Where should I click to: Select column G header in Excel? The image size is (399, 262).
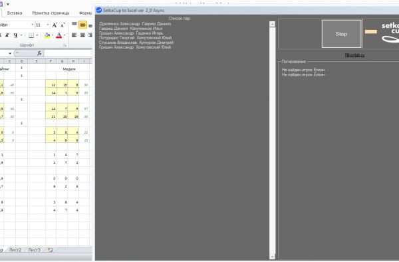click(x=62, y=61)
